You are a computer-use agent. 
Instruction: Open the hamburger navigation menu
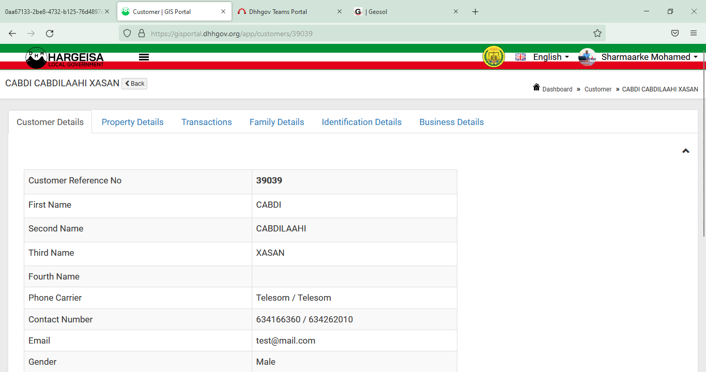[144, 57]
